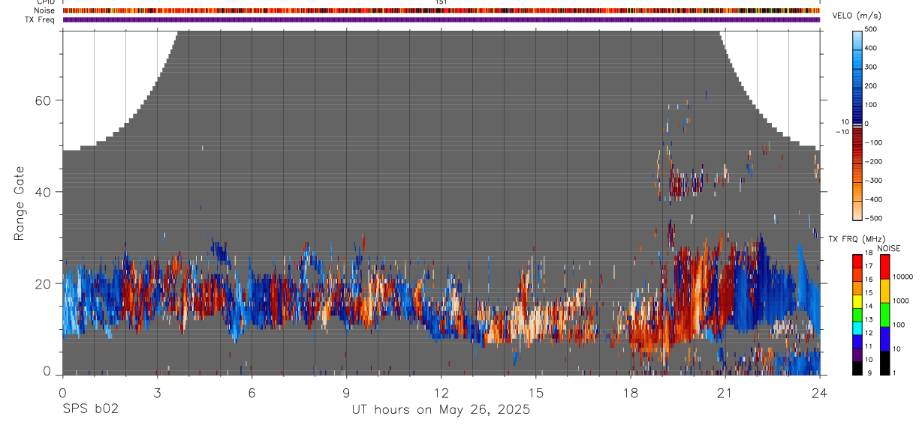Click the 6 hour tick on time axis

[x=252, y=393]
